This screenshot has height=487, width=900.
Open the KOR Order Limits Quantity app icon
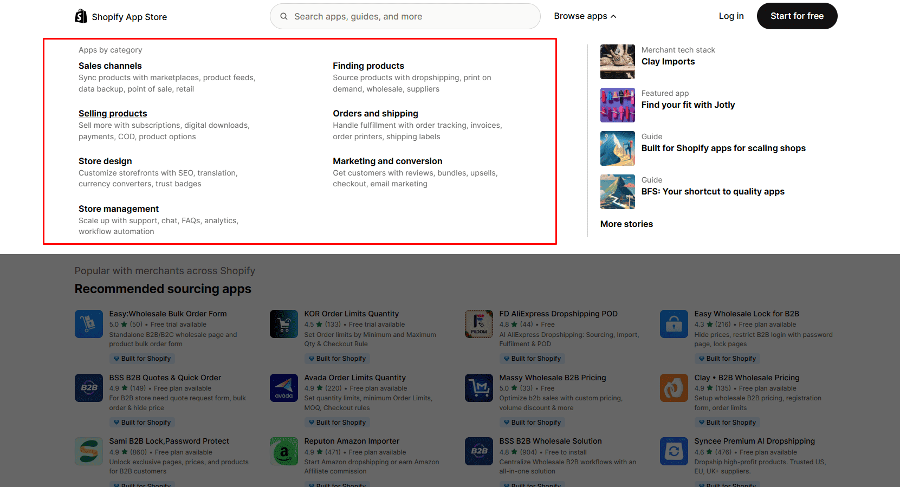284,324
